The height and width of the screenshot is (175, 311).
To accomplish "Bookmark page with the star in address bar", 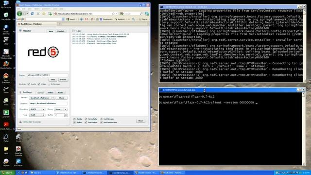I will click(x=113, y=14).
